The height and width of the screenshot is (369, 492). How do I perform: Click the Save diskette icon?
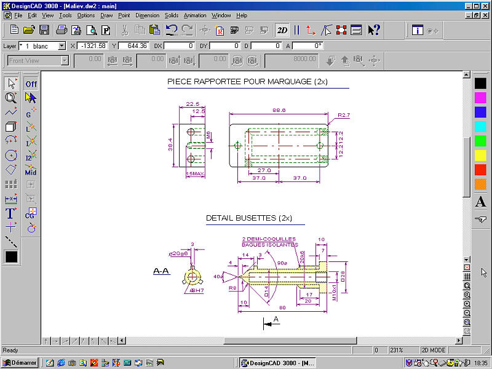click(44, 30)
